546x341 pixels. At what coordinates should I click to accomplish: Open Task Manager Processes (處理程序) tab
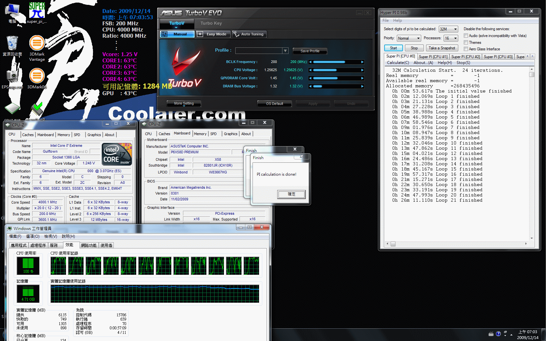tap(38, 246)
